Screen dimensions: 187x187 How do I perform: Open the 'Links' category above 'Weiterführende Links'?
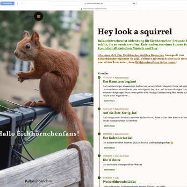point(117,178)
